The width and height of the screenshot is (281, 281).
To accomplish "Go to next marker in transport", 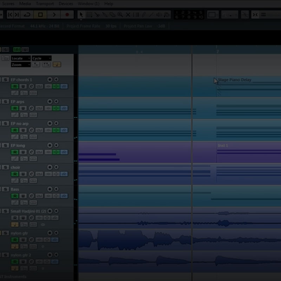I will pyautogui.click(x=17, y=15).
